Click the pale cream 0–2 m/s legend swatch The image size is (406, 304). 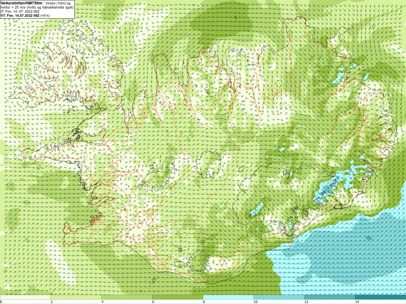coord(25,297)
